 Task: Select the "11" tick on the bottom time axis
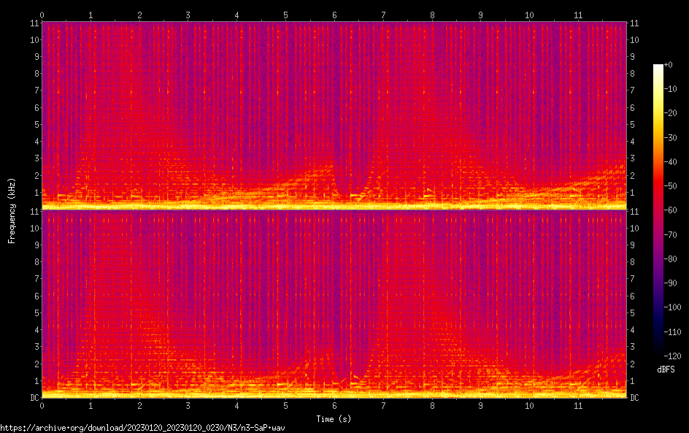(578, 405)
